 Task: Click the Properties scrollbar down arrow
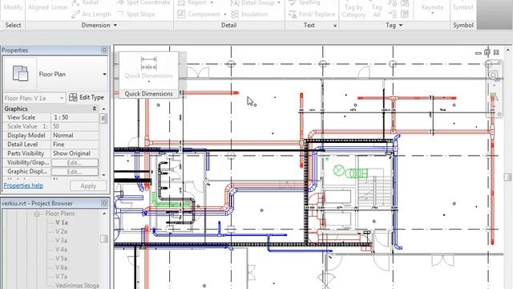coord(103,175)
